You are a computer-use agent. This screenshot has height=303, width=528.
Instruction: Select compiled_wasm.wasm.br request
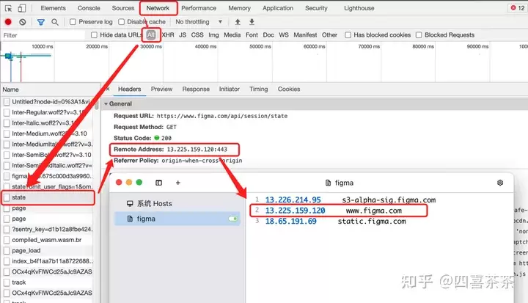(x=48, y=240)
